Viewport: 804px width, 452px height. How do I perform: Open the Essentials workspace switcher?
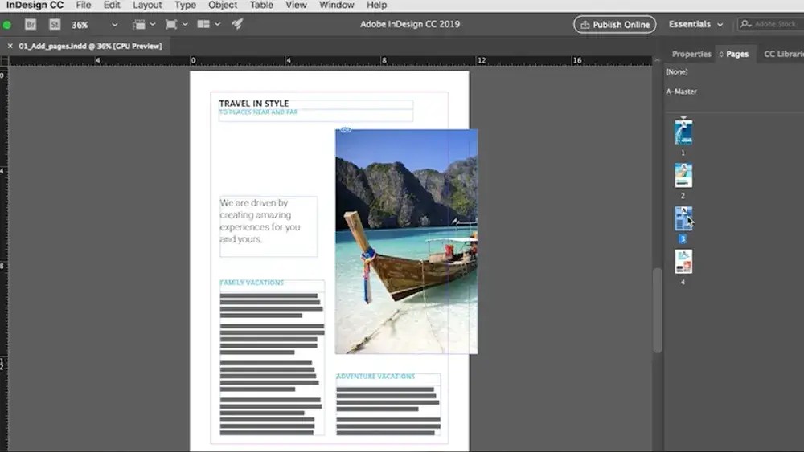(x=695, y=24)
